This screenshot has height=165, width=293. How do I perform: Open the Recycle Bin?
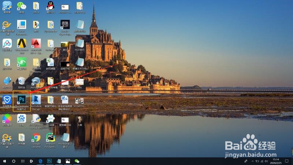[22, 83]
